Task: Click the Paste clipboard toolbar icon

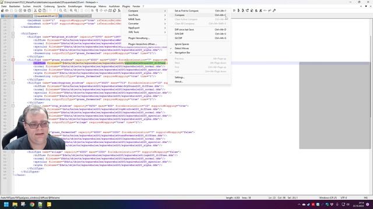Action: coord(44,10)
